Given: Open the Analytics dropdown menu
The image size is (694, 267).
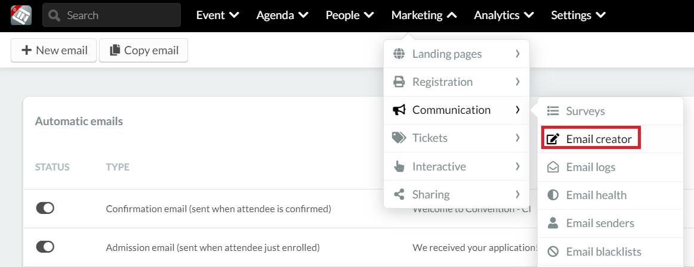Looking at the screenshot, I should (504, 15).
